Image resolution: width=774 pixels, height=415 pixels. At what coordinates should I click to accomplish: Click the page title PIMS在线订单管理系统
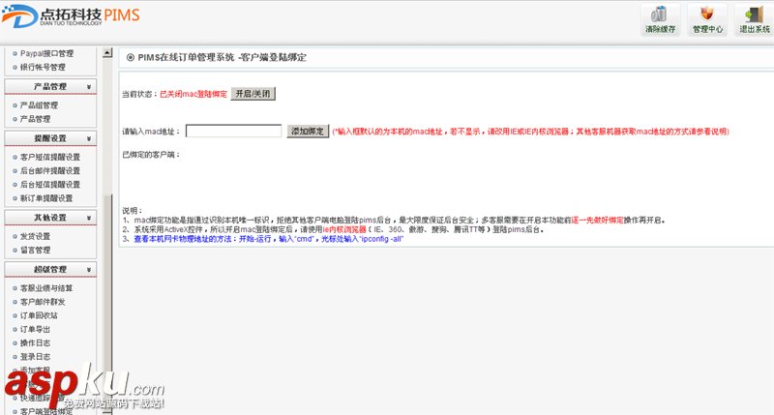pos(186,58)
